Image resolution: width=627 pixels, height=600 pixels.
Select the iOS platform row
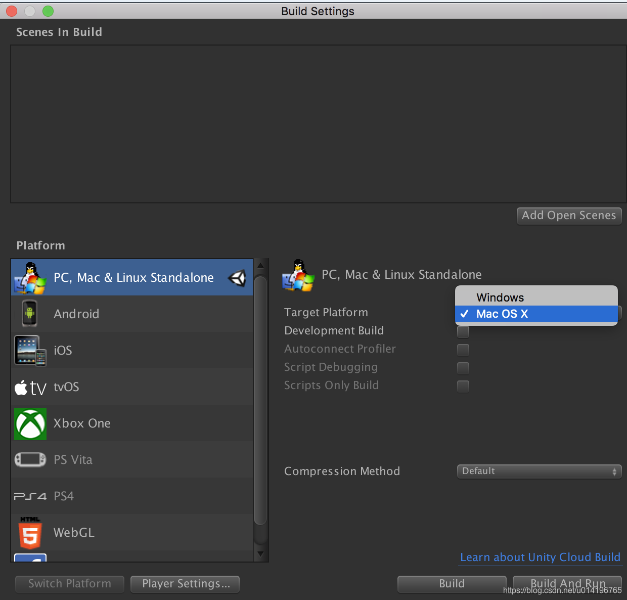point(132,350)
